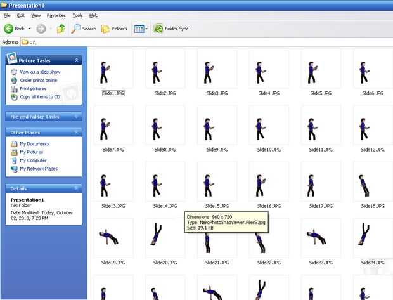Select the Slide18.JPG thumbnail

click(x=373, y=181)
